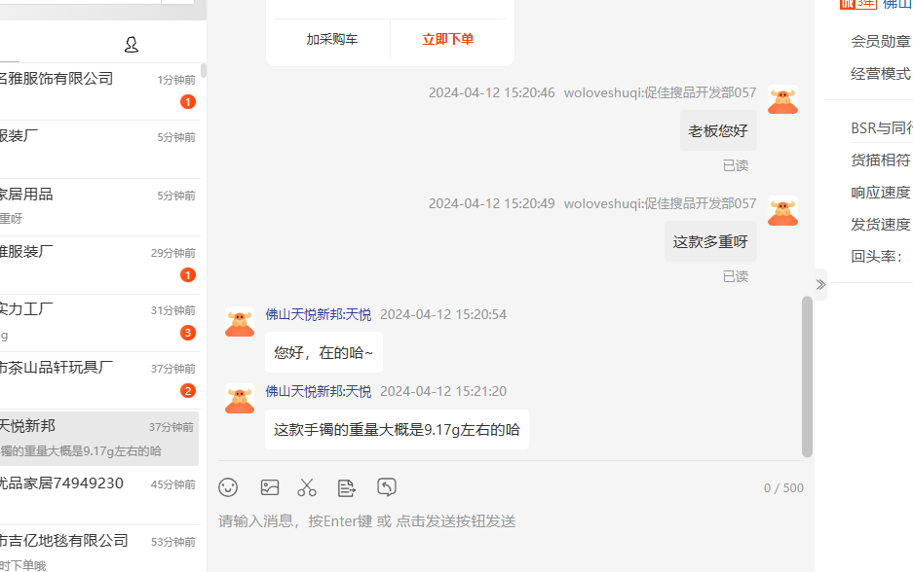Click 佛山天悦新邦 avatar on 15:20:54 message
This screenshot has width=913, height=572.
[x=240, y=322]
